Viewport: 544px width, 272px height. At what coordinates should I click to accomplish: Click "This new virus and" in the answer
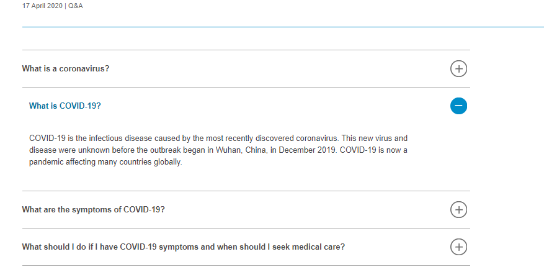pyautogui.click(x=374, y=138)
